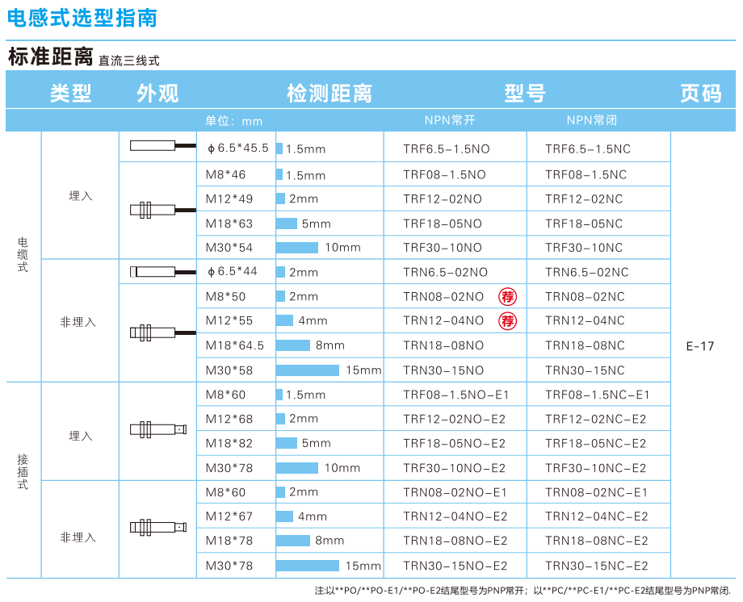Select the M18*64.5 size cell
Viewport: 743px width, 602px height.
pyautogui.click(x=235, y=345)
